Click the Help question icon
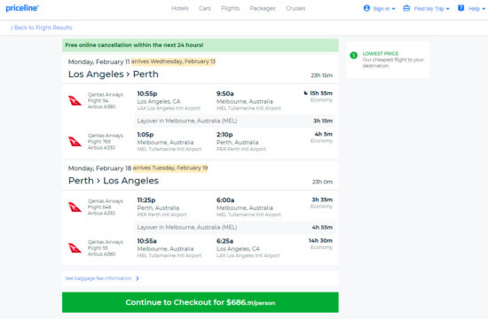 pyautogui.click(x=460, y=8)
